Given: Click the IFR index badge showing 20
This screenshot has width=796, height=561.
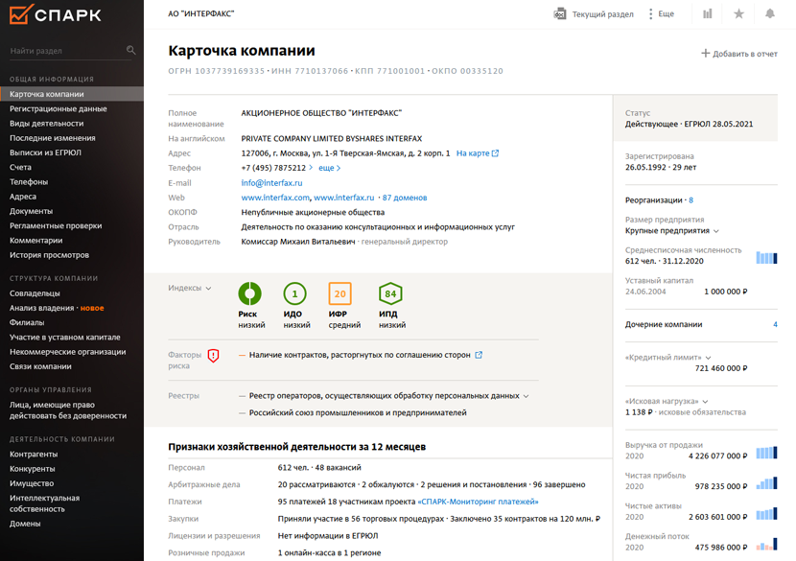Looking at the screenshot, I should pyautogui.click(x=339, y=293).
